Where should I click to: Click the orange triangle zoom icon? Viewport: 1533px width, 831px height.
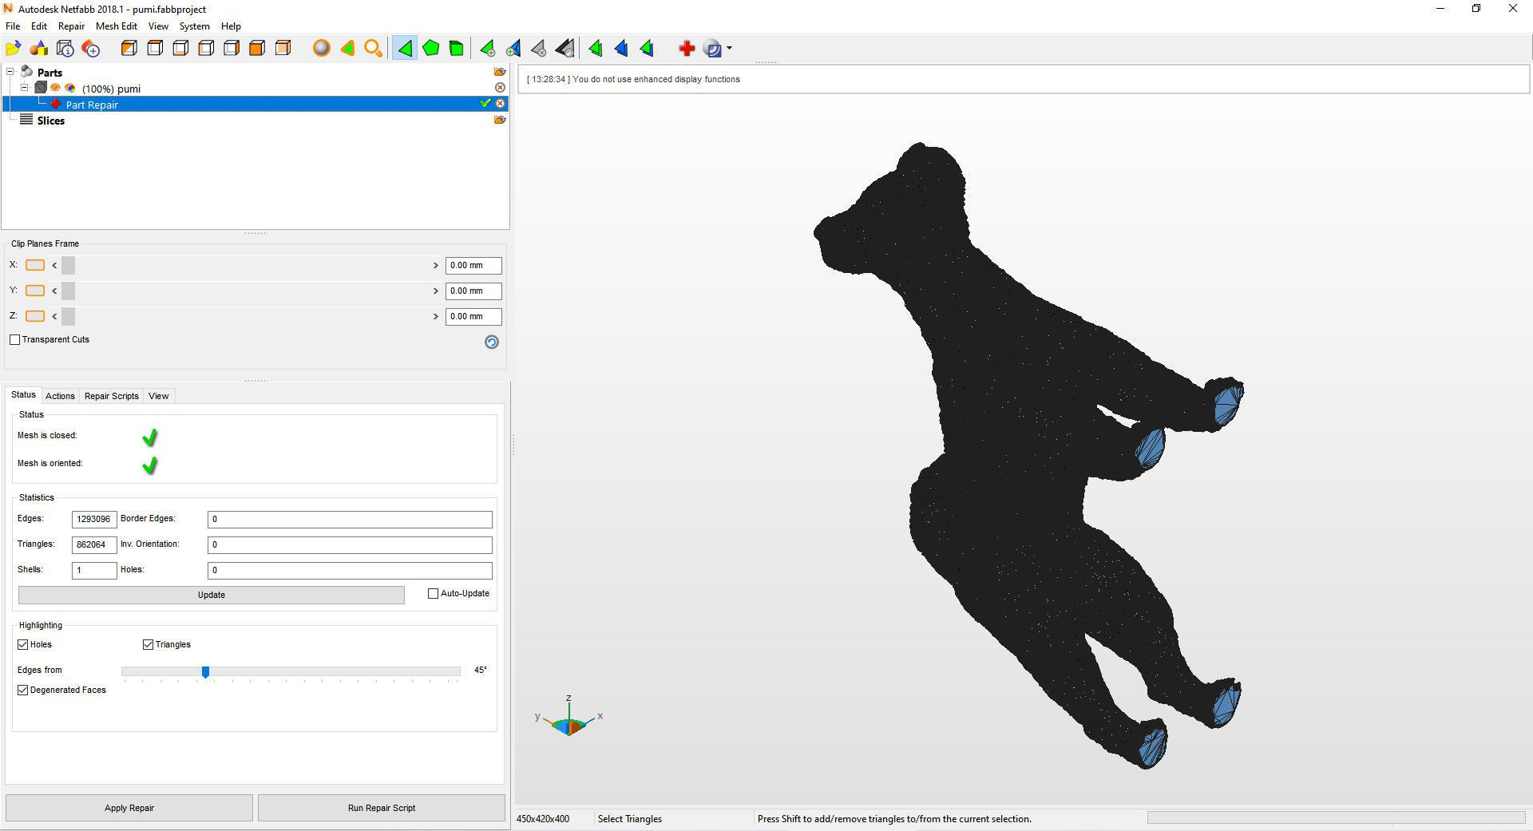(347, 49)
